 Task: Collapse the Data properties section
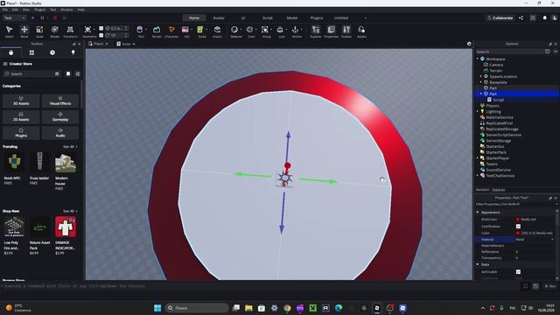pyautogui.click(x=478, y=264)
